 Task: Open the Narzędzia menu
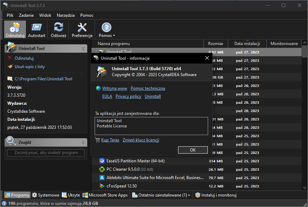pyautogui.click(x=66, y=15)
